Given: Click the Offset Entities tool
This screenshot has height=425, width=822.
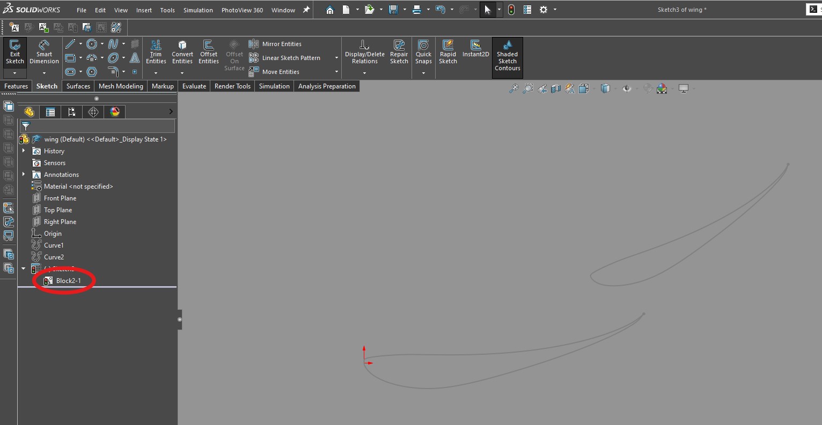Looking at the screenshot, I should [208, 52].
